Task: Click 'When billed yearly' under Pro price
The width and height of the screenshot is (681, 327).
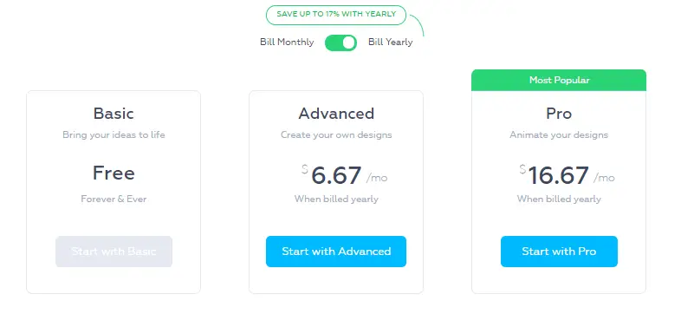Action: (559, 199)
